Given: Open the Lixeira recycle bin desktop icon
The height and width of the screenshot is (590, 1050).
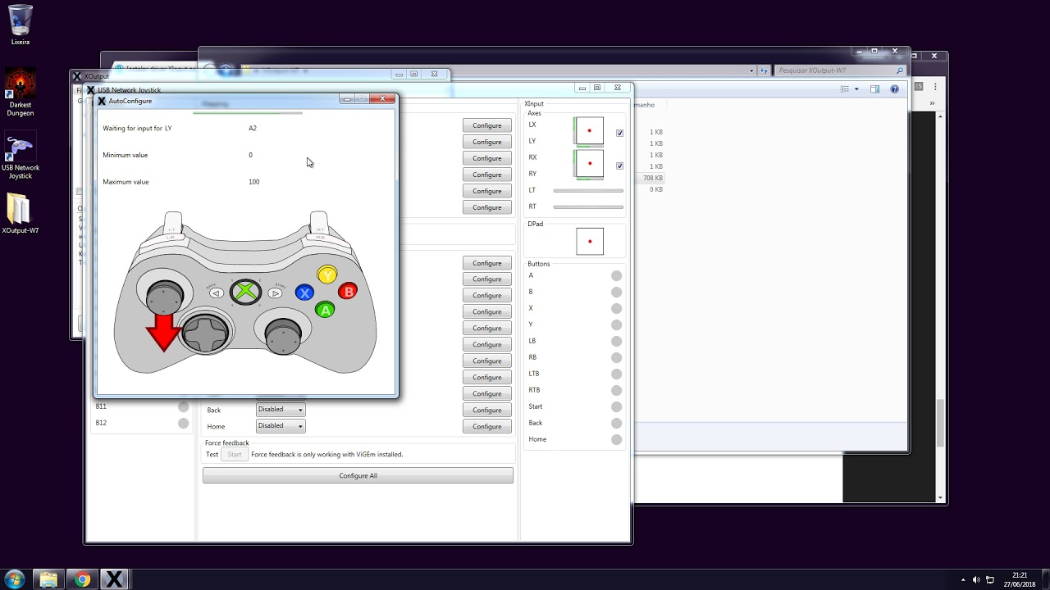Looking at the screenshot, I should [x=21, y=25].
